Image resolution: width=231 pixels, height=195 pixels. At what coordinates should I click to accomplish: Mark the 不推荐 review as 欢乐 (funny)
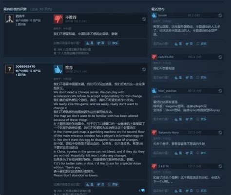[113, 43]
